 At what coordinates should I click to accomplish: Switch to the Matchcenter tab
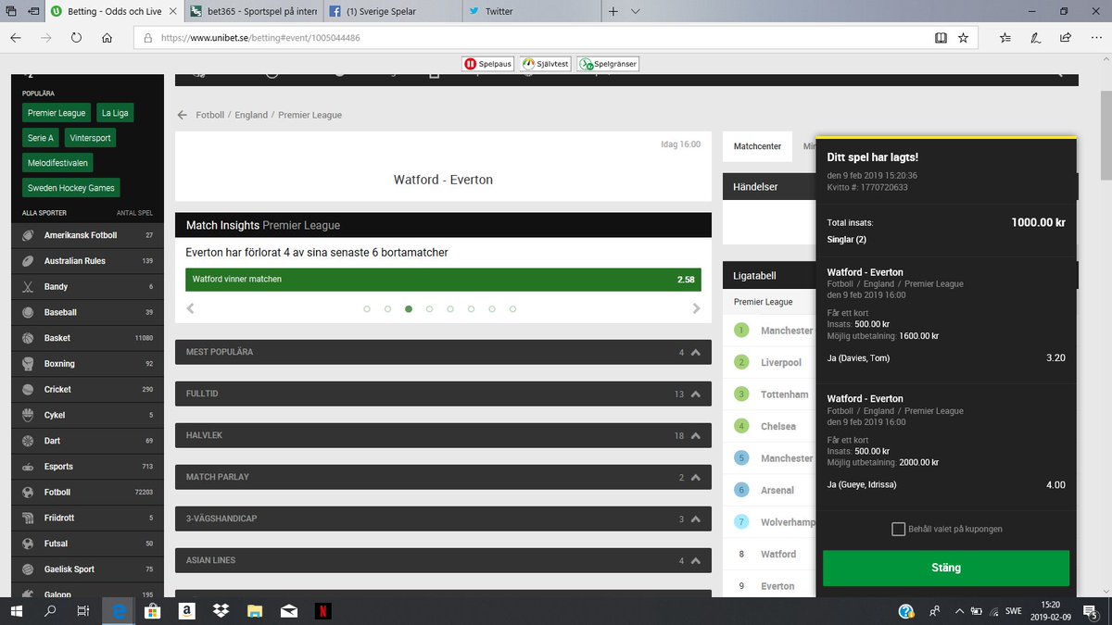coord(757,146)
